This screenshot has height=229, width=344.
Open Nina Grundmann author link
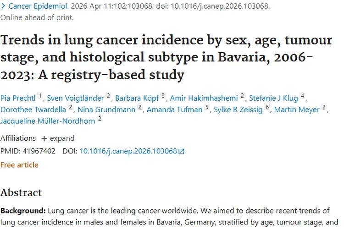tap(106, 109)
